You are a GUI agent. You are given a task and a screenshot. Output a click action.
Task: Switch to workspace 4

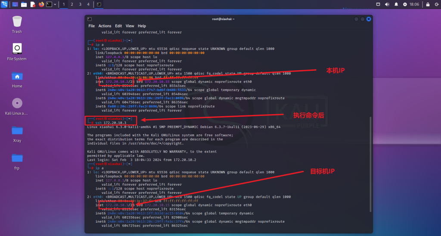click(x=88, y=4)
